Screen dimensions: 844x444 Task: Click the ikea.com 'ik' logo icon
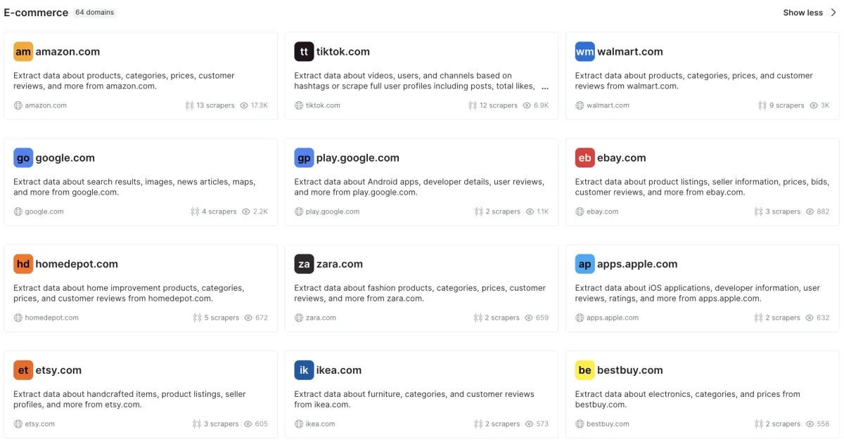point(304,370)
